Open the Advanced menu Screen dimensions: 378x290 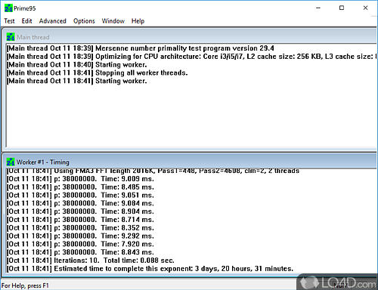pos(53,21)
